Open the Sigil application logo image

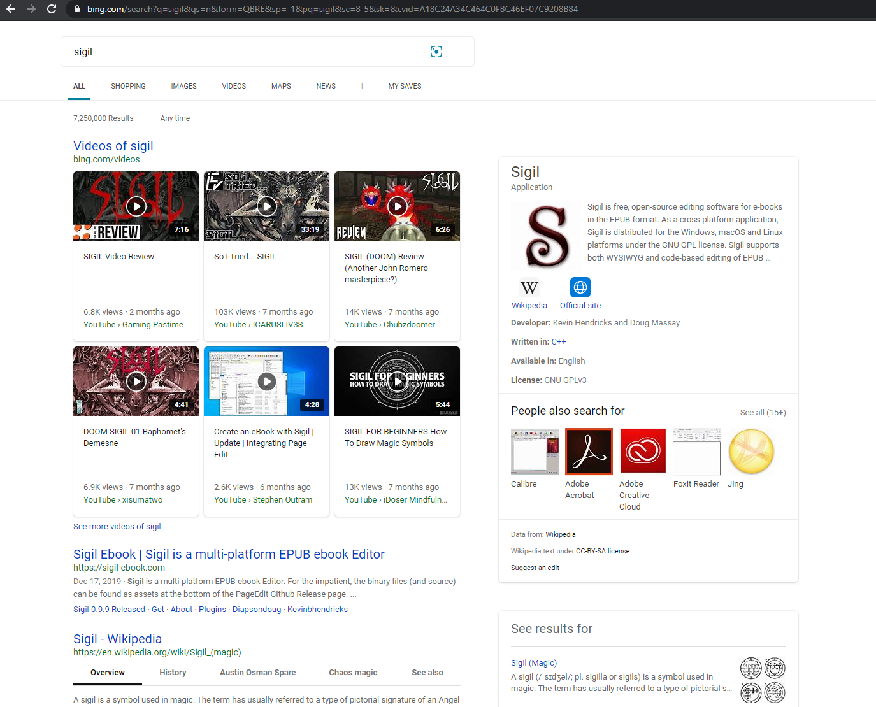coord(547,235)
